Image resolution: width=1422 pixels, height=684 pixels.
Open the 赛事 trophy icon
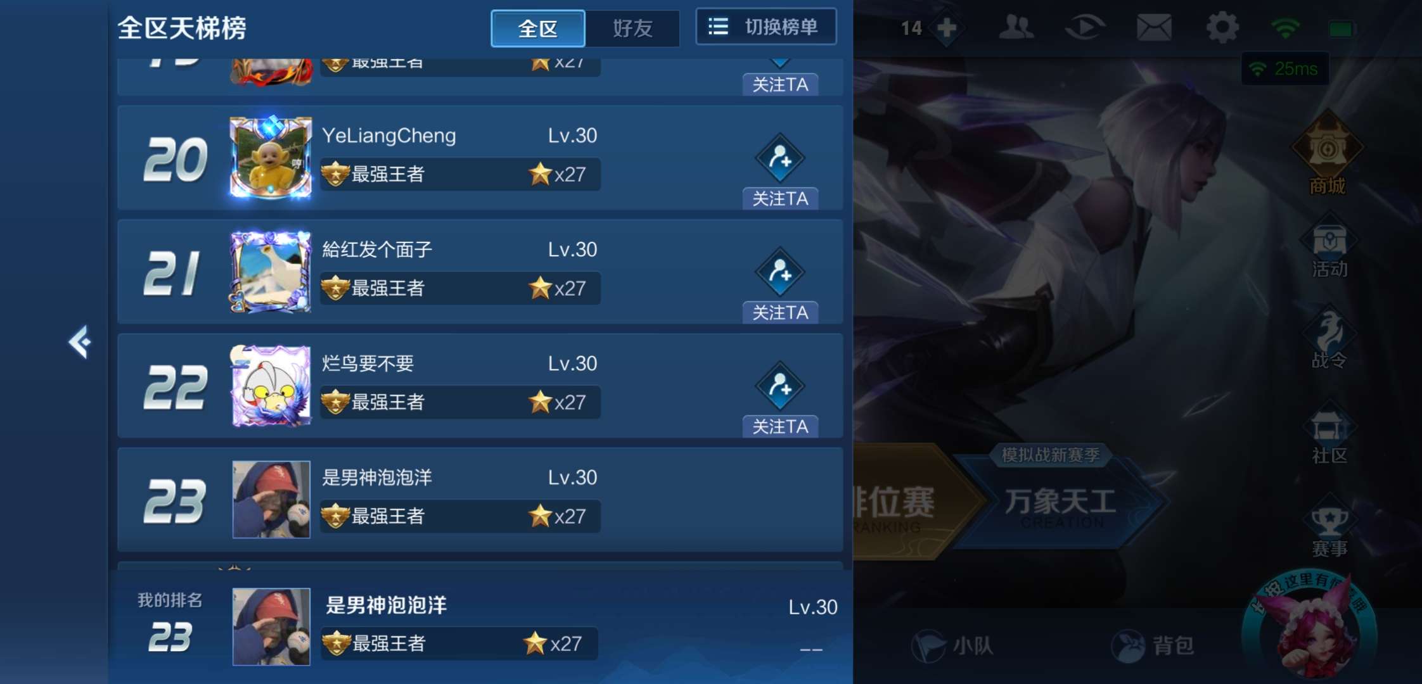pyautogui.click(x=1329, y=527)
